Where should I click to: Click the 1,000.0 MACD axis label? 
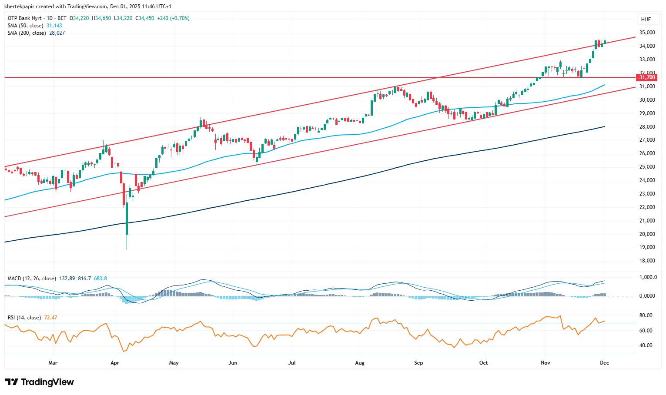(x=647, y=277)
